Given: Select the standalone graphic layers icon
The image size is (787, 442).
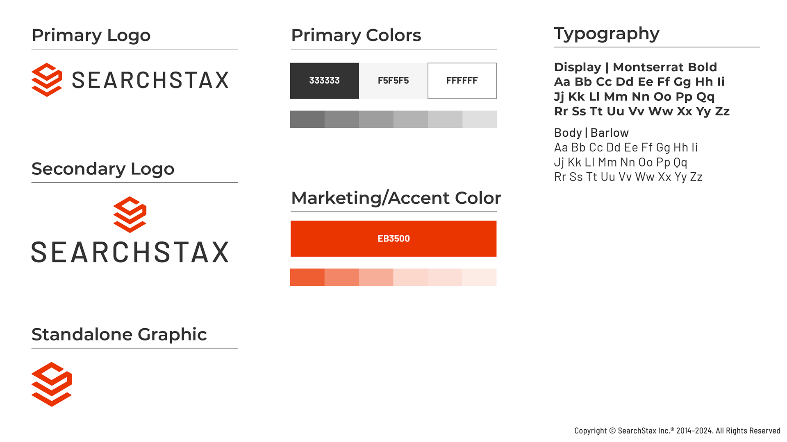Looking at the screenshot, I should point(52,384).
